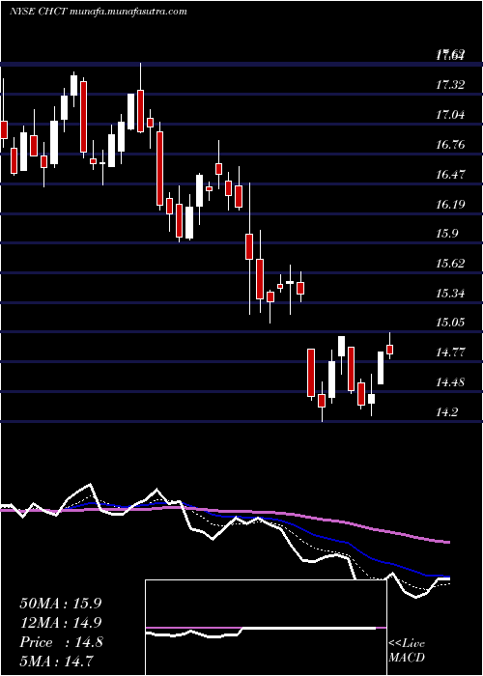483x676 pixels.
Task: Select the 14.77 price axis label
Action: 450,352
